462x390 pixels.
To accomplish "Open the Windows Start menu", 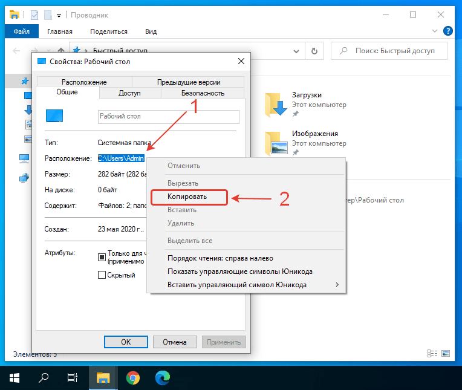I will click(x=15, y=378).
